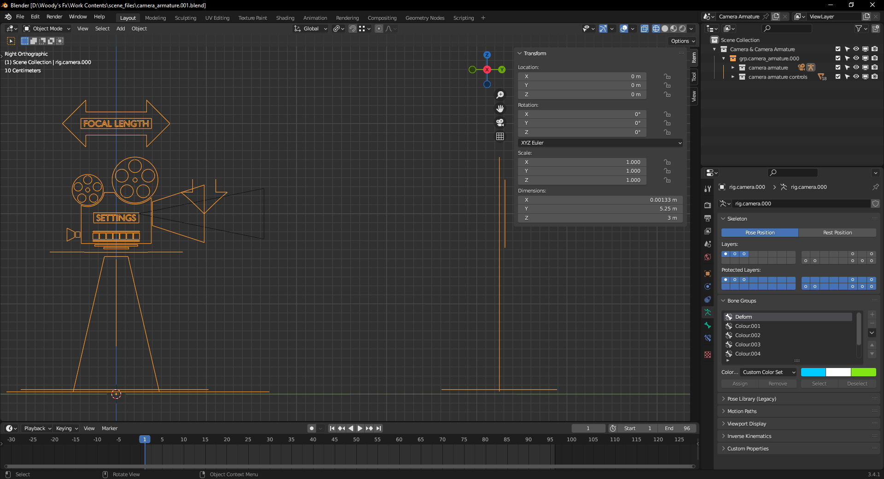This screenshot has height=479, width=884.
Task: Select the Colour.002 bone group
Action: tap(747, 335)
